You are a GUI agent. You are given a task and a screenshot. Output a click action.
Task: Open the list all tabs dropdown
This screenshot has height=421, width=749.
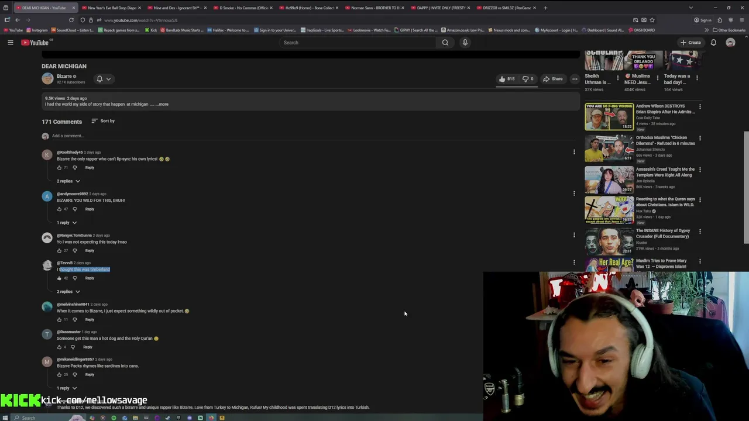tap(690, 8)
